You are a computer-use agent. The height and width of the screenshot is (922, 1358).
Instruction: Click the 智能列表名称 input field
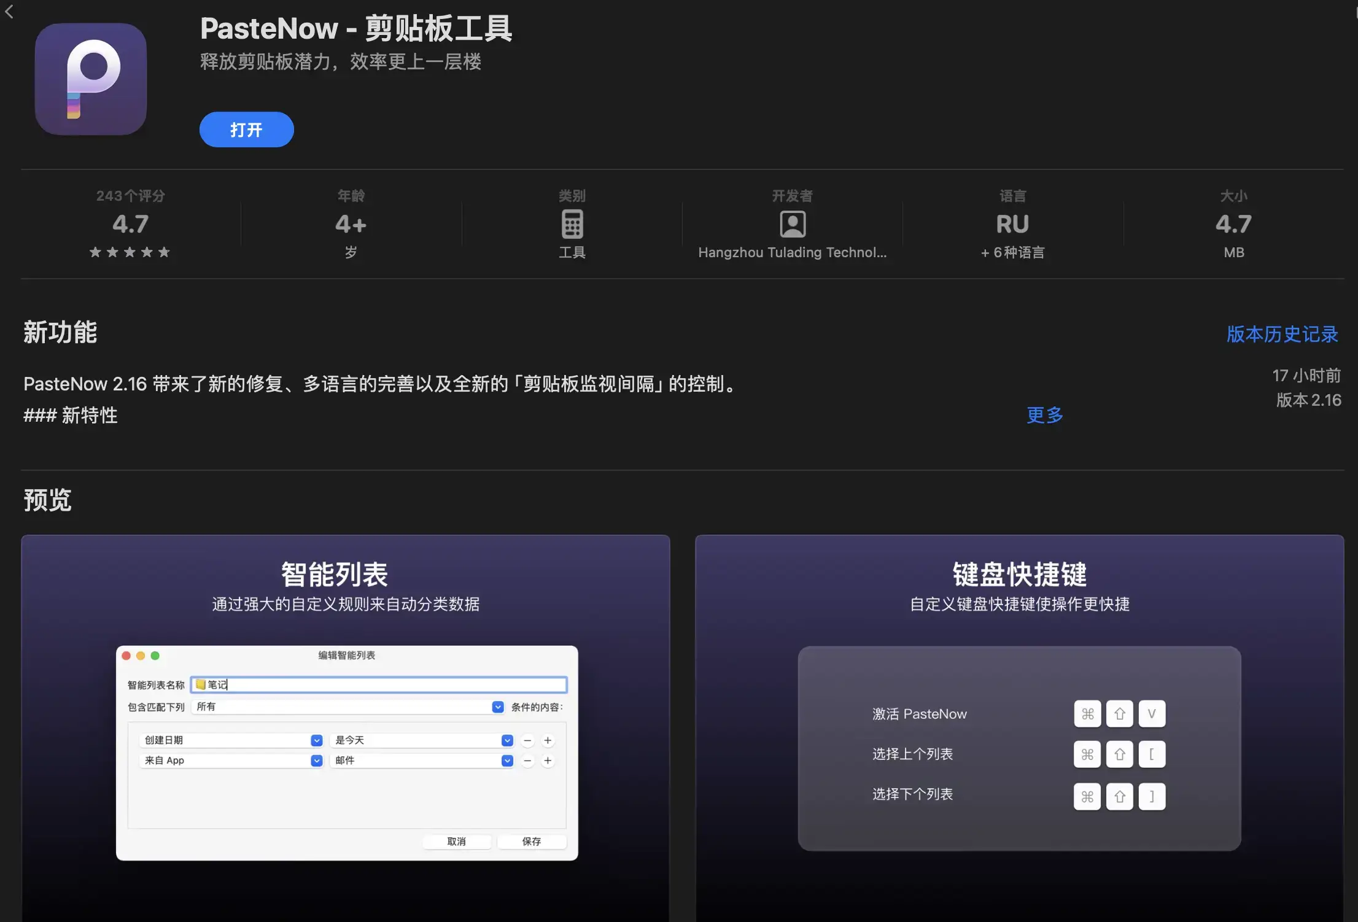[378, 684]
